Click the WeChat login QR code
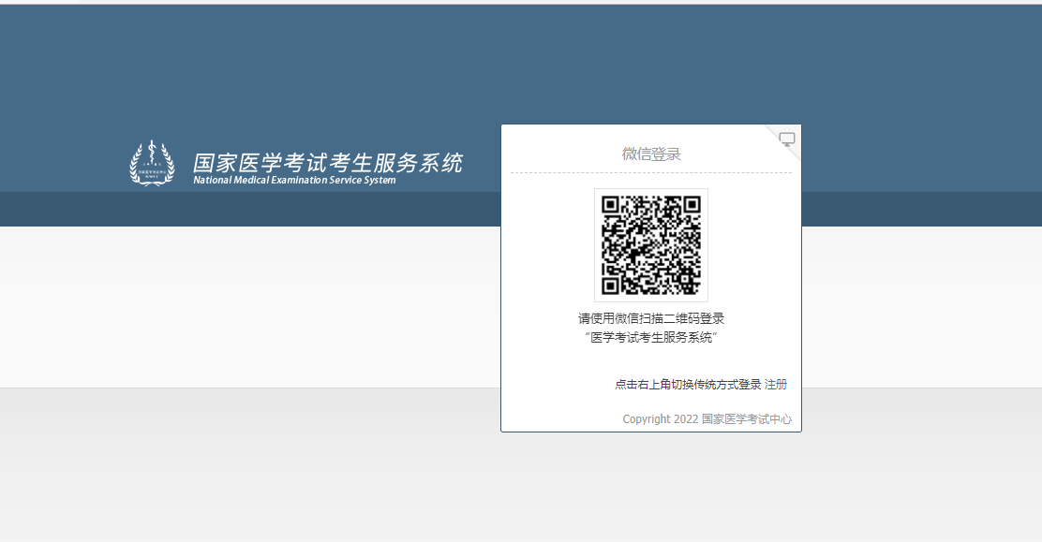The width and height of the screenshot is (1042, 542). (x=651, y=244)
